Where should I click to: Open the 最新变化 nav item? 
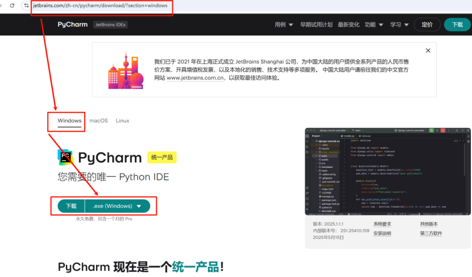[x=348, y=24]
